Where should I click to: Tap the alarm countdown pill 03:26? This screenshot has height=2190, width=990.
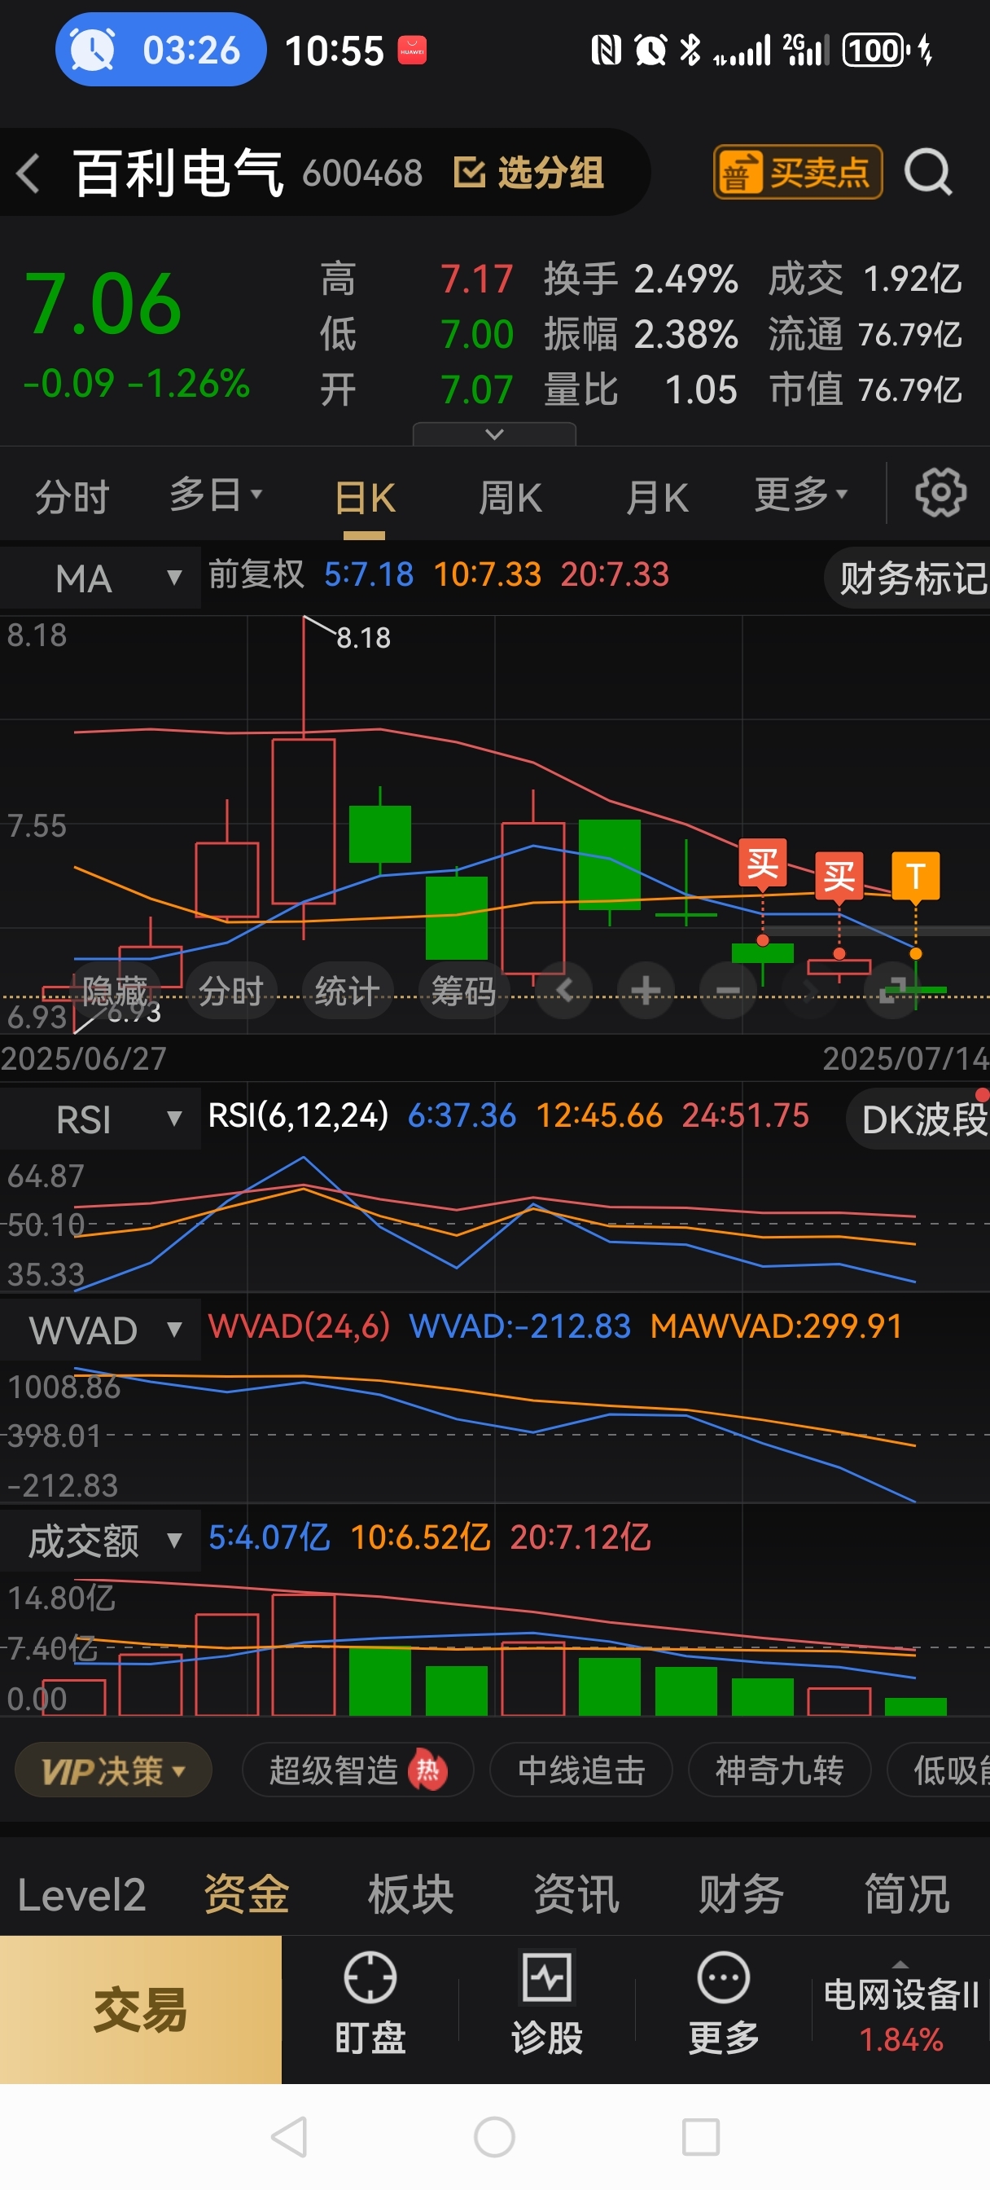pos(160,50)
